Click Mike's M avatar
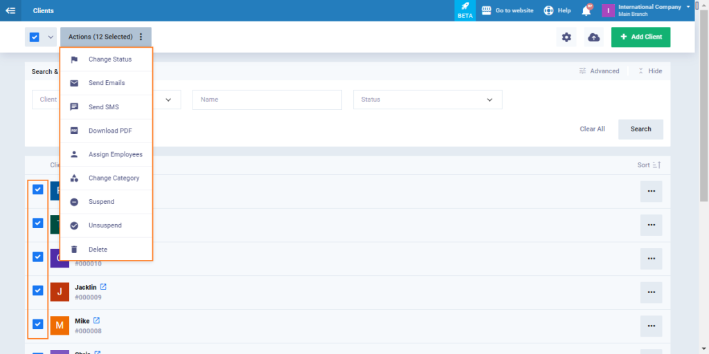Image resolution: width=709 pixels, height=354 pixels. click(x=60, y=326)
